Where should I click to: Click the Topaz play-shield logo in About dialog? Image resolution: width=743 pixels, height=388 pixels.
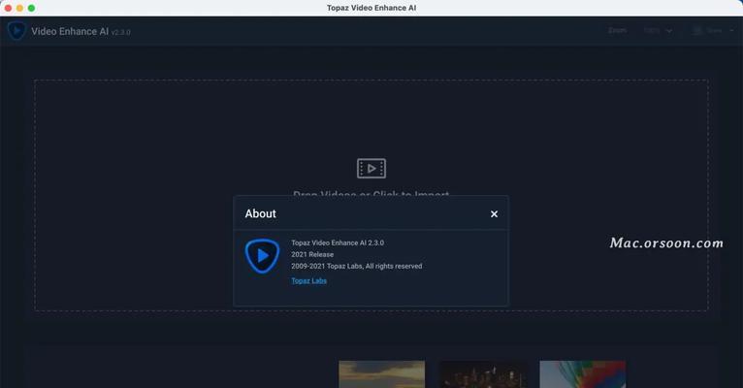(262, 256)
